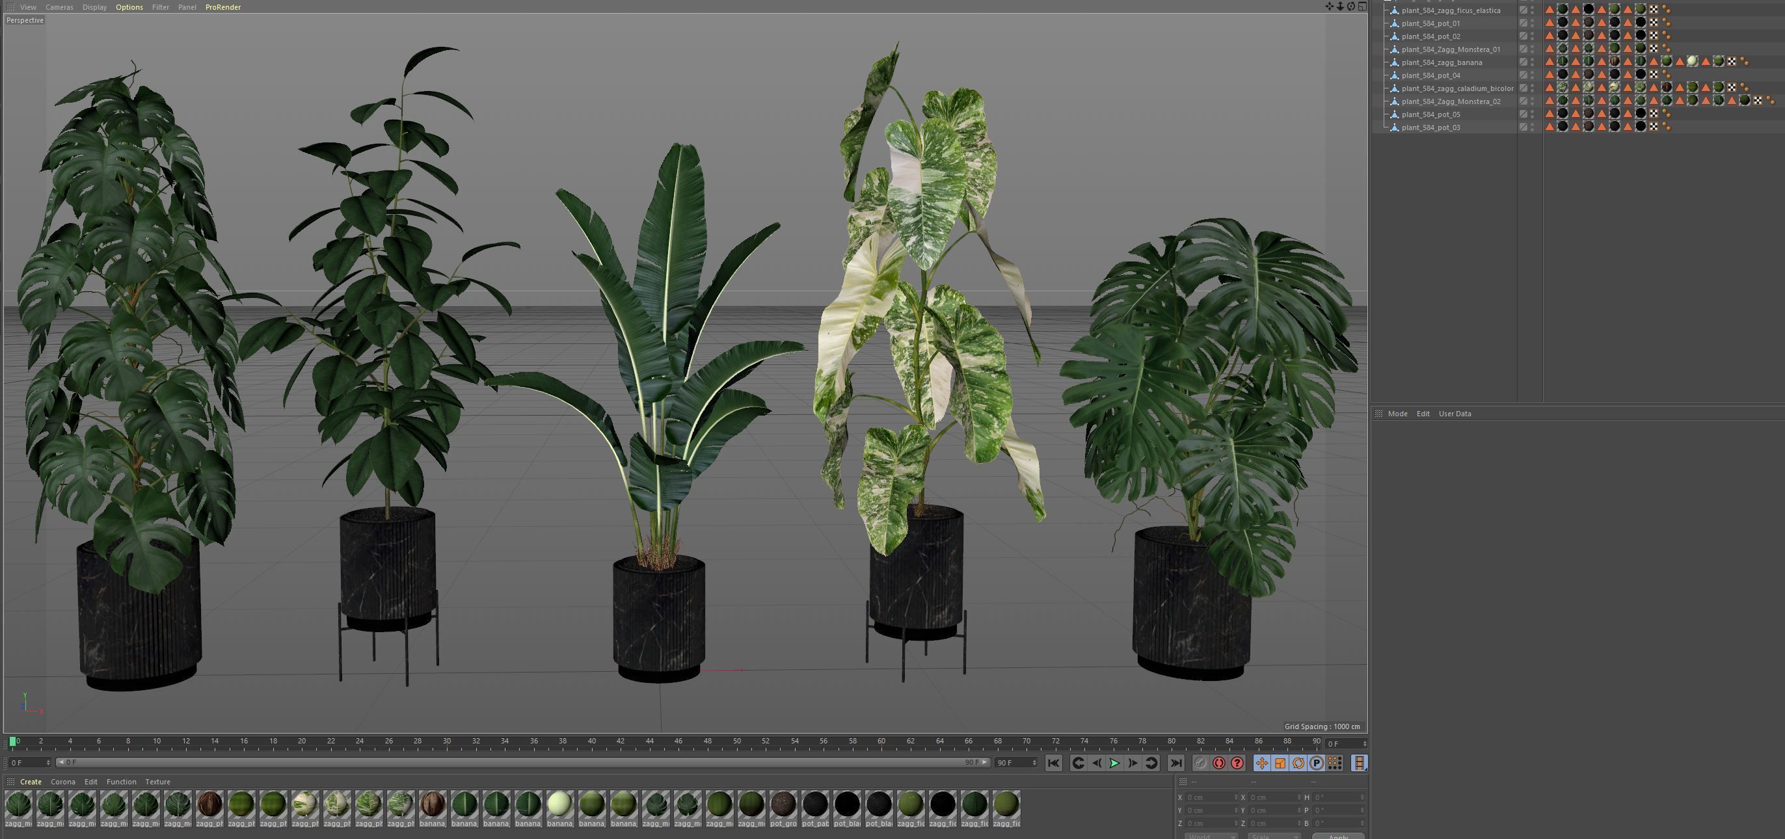
Task: Click the end frame 90 F field
Action: click(1012, 763)
